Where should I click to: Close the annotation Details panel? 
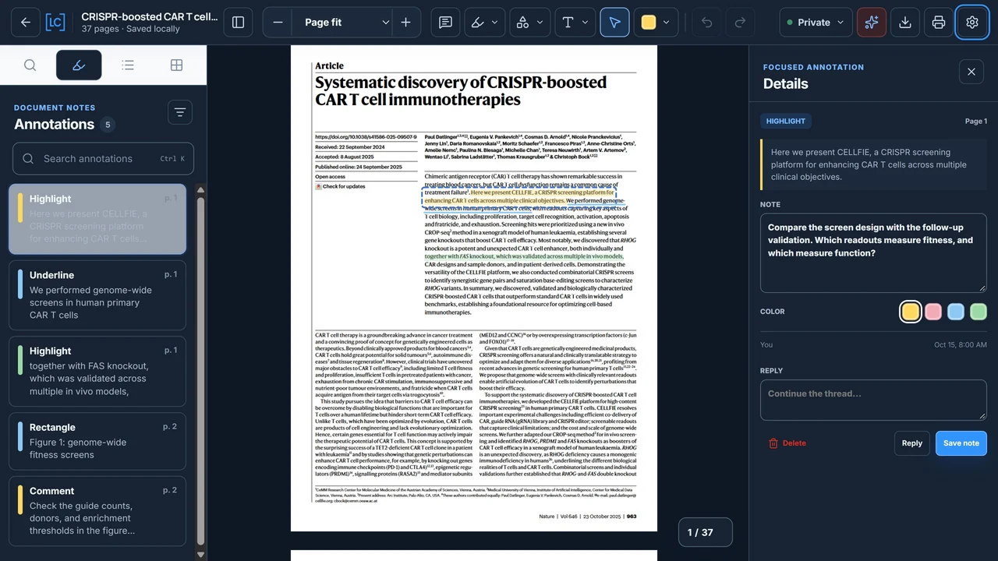[x=971, y=72]
